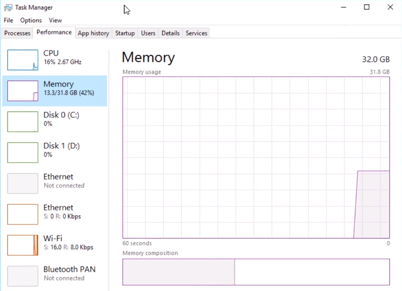Open the File menu
402x291 pixels.
[9, 20]
